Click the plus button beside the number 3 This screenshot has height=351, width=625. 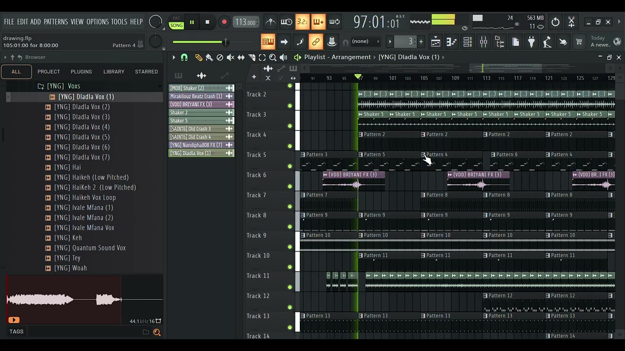coord(421,42)
